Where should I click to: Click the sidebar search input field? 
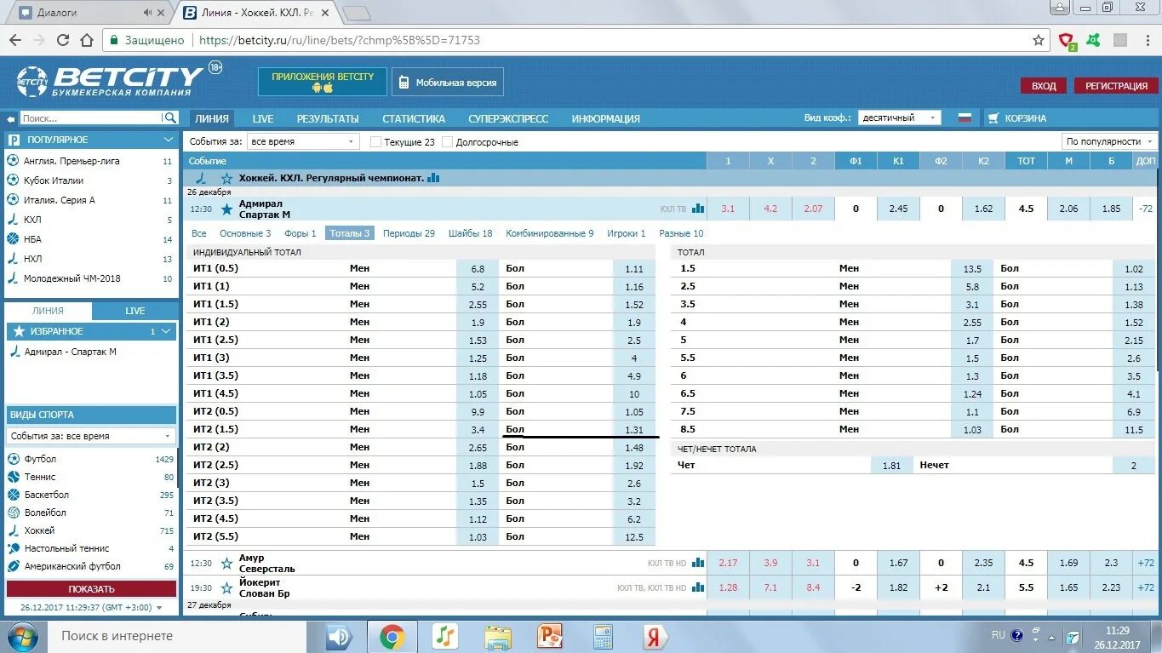tap(90, 118)
